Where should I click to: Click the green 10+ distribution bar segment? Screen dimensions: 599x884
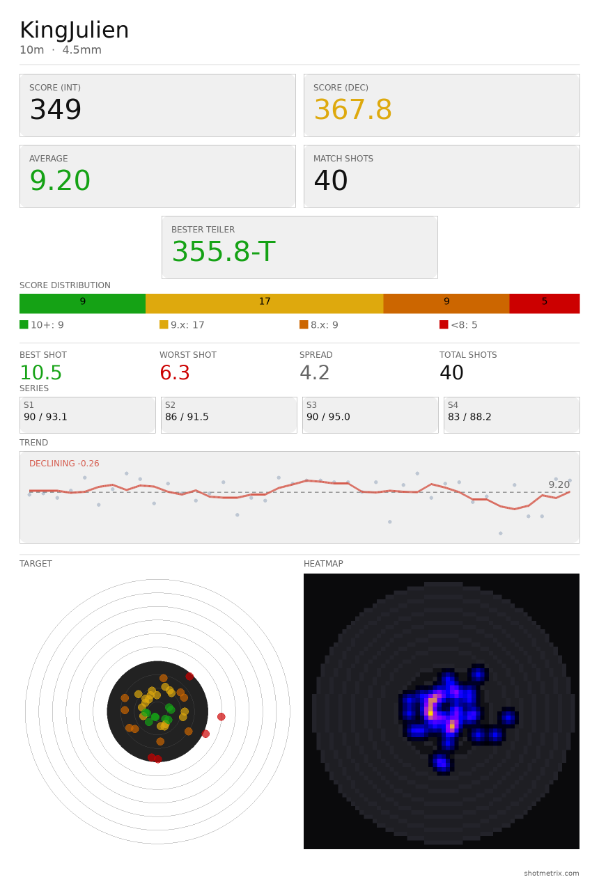click(x=82, y=303)
